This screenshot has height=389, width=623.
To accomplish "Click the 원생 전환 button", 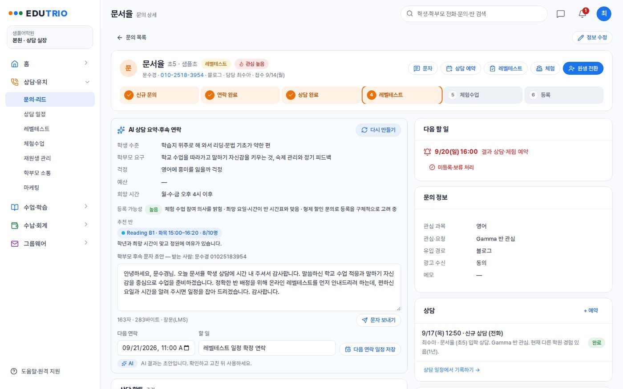I will point(583,68).
